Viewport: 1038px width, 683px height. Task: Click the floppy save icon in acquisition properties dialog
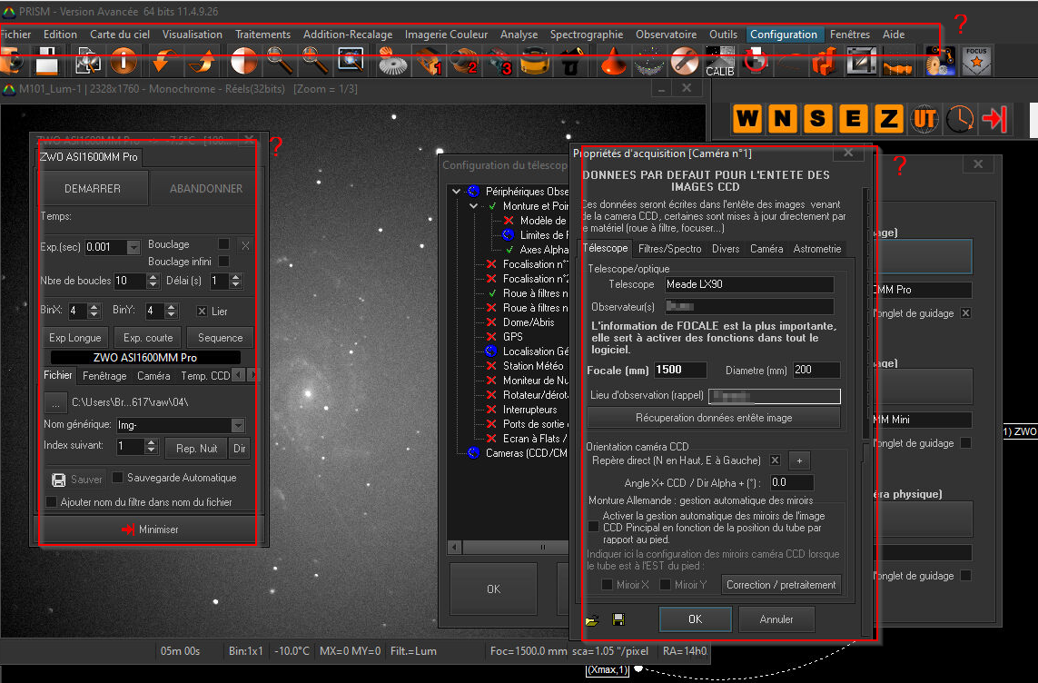(x=618, y=619)
